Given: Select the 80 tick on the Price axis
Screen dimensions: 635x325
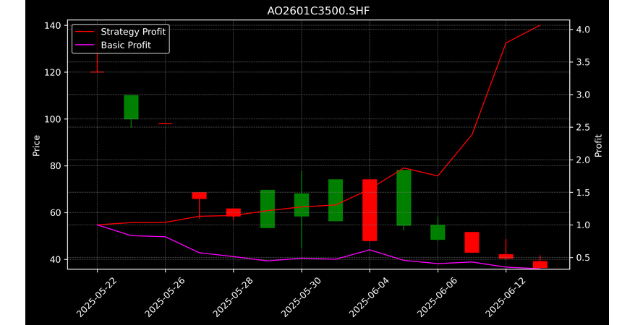Looking at the screenshot, I should 56,165.
